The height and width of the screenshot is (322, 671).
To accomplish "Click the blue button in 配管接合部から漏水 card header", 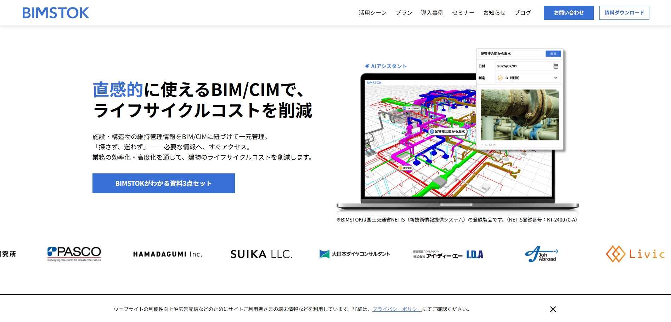I will 553,54.
